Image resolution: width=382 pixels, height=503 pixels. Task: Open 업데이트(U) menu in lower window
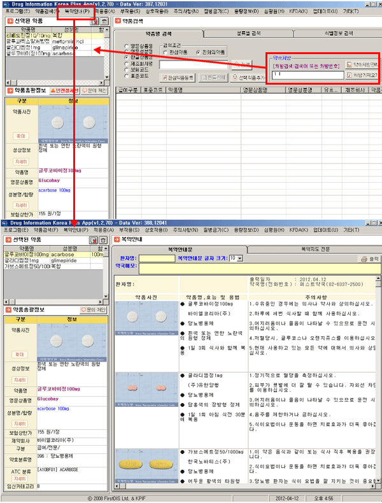coord(325,230)
